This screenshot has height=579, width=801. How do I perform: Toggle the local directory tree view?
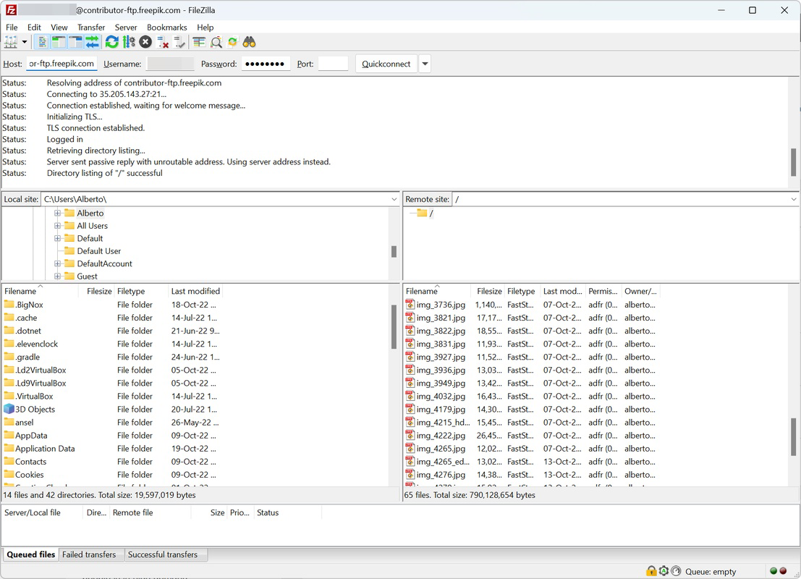coord(60,41)
